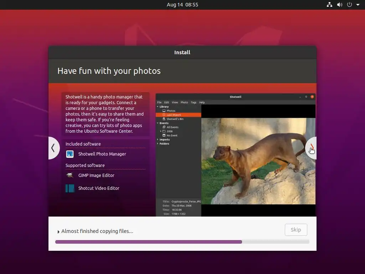Open the File menu in the Shotwell window
The width and height of the screenshot is (365, 274).
(x=159, y=102)
